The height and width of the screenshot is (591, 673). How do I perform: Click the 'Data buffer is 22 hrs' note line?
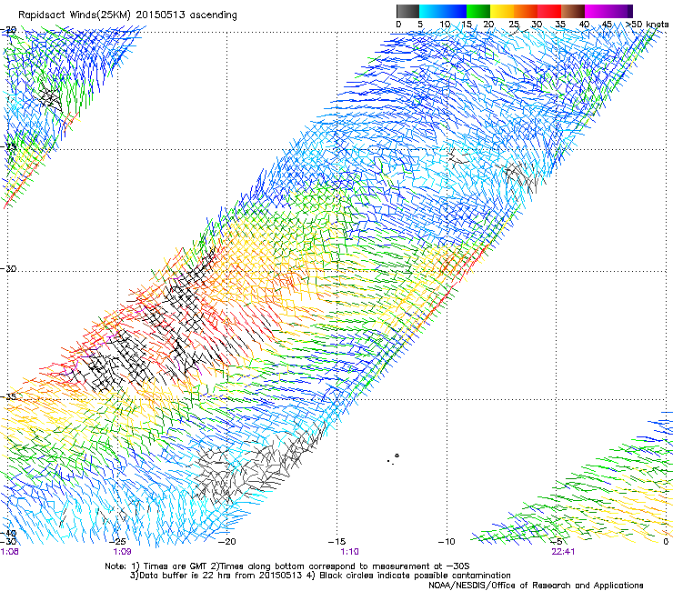[320, 576]
